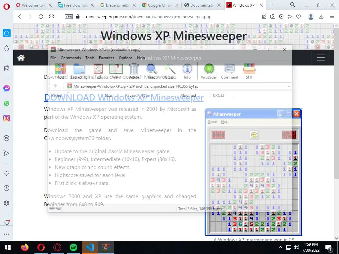Open Minesweeper Game menu
Image resolution: width=339 pixels, height=254 pixels.
click(x=212, y=122)
